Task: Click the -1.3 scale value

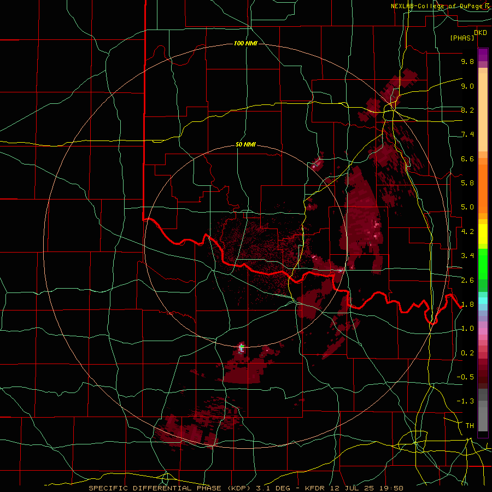Action: [465, 401]
